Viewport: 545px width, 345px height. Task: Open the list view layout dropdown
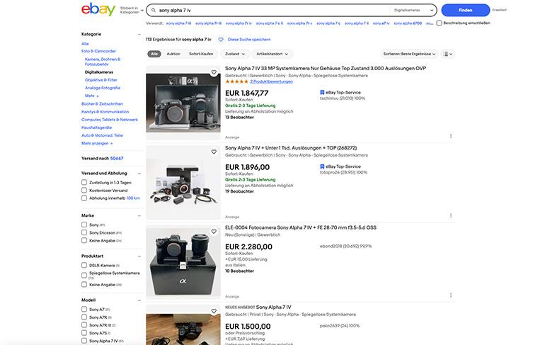click(447, 54)
